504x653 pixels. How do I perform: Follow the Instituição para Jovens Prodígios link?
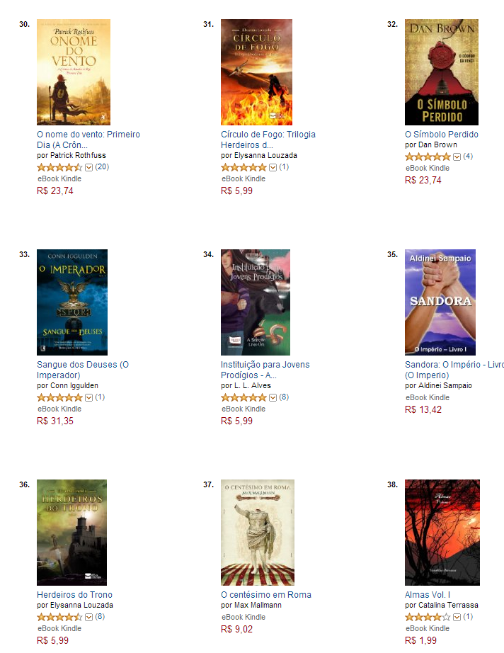coord(265,370)
